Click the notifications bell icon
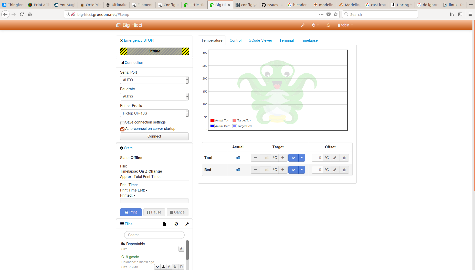475x270 pixels. [x=328, y=25]
